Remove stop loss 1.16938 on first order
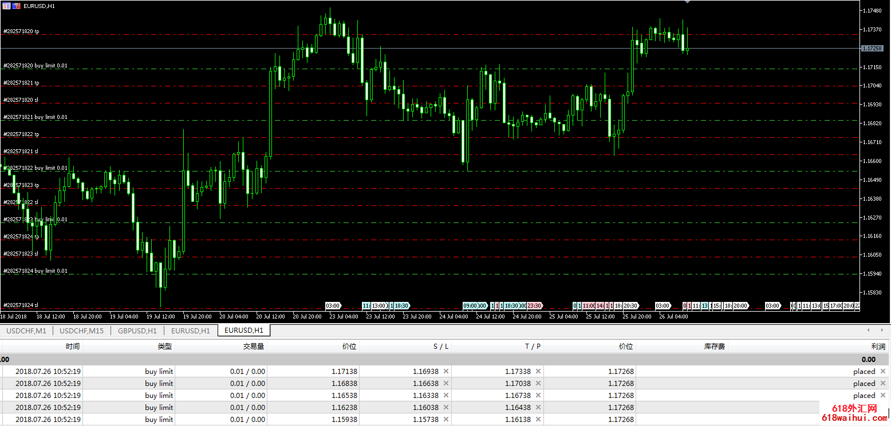 tap(446, 371)
